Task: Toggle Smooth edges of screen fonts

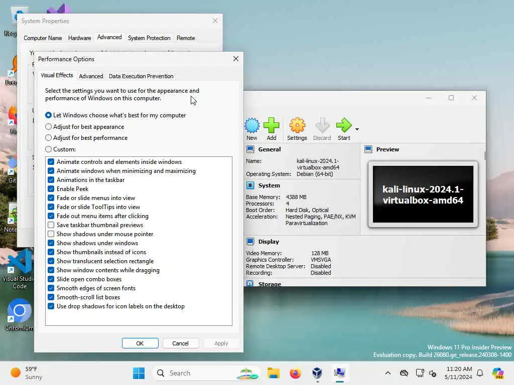Action: point(51,288)
